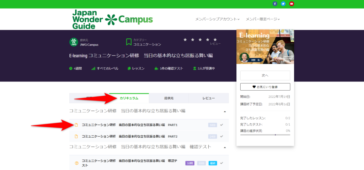Click the PART1 completion checkmark

coord(221,125)
